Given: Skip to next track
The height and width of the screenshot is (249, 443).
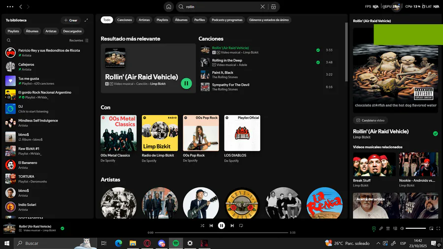Looking at the screenshot, I should pyautogui.click(x=232, y=225).
